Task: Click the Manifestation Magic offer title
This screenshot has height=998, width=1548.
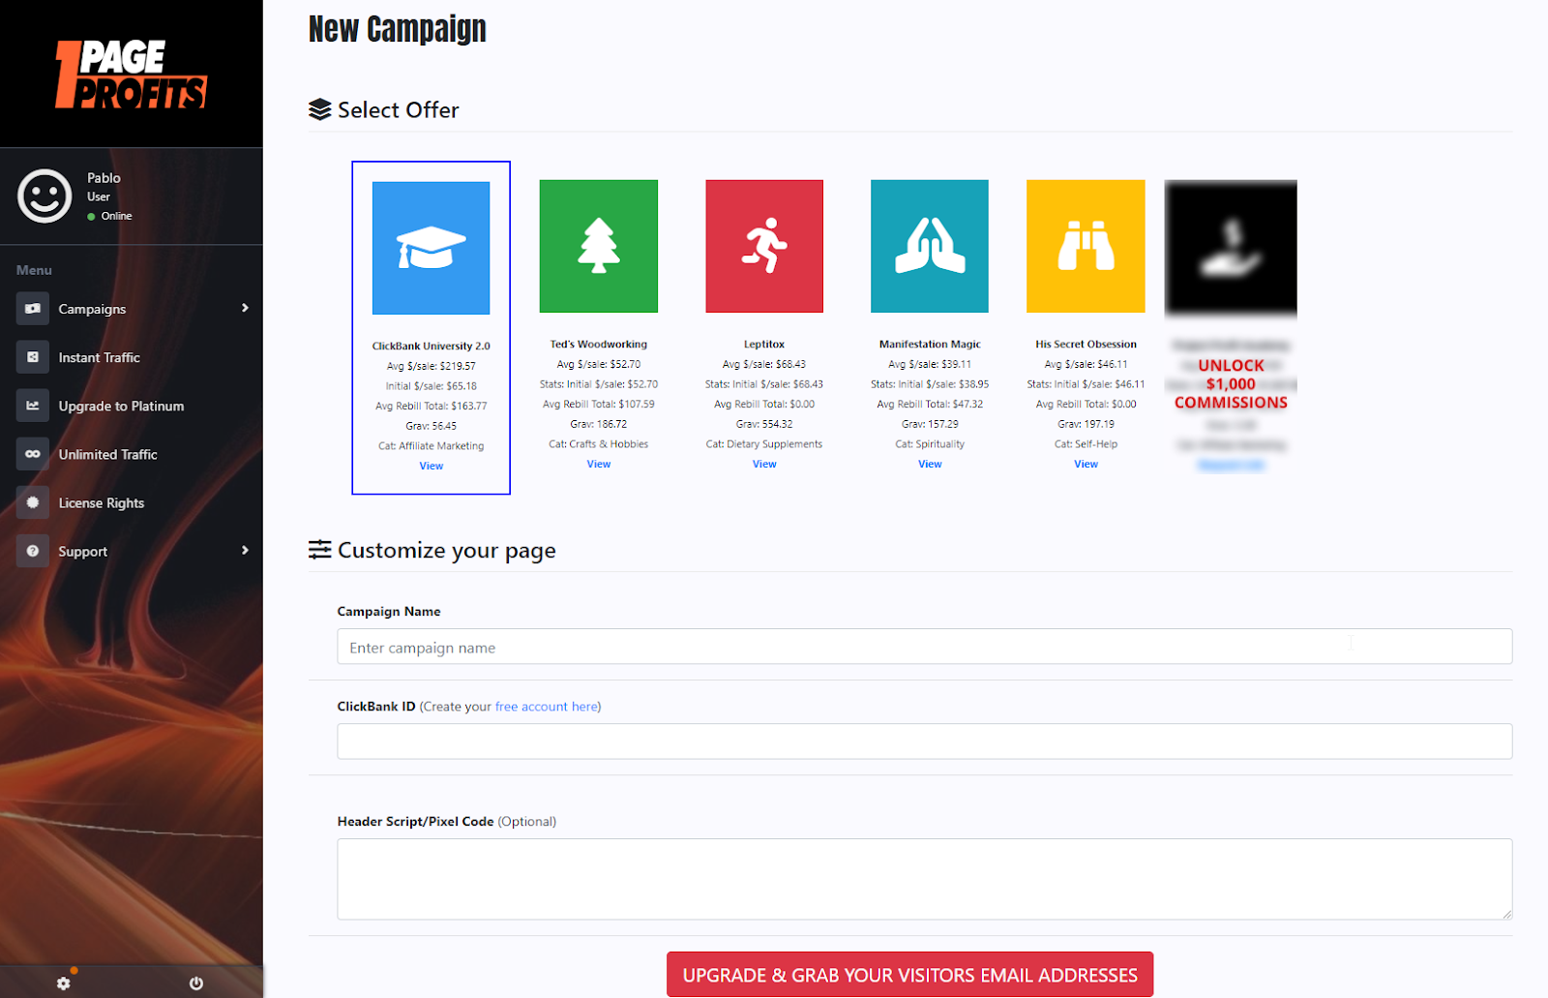Action: [930, 344]
